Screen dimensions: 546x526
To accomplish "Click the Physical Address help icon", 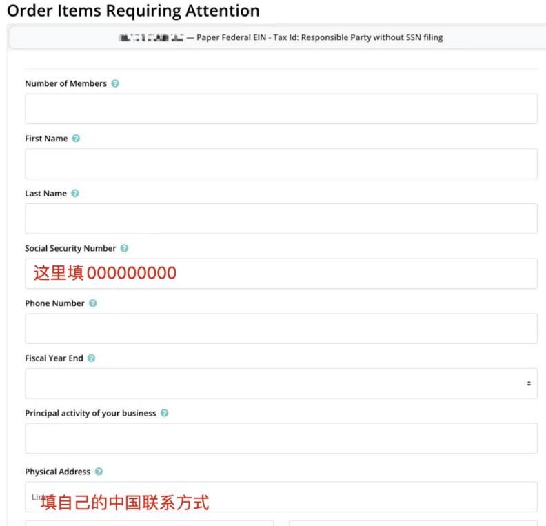I will pyautogui.click(x=99, y=472).
